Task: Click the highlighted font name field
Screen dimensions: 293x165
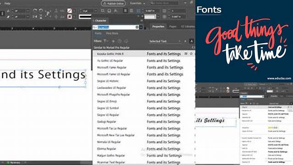Action: click(116, 27)
